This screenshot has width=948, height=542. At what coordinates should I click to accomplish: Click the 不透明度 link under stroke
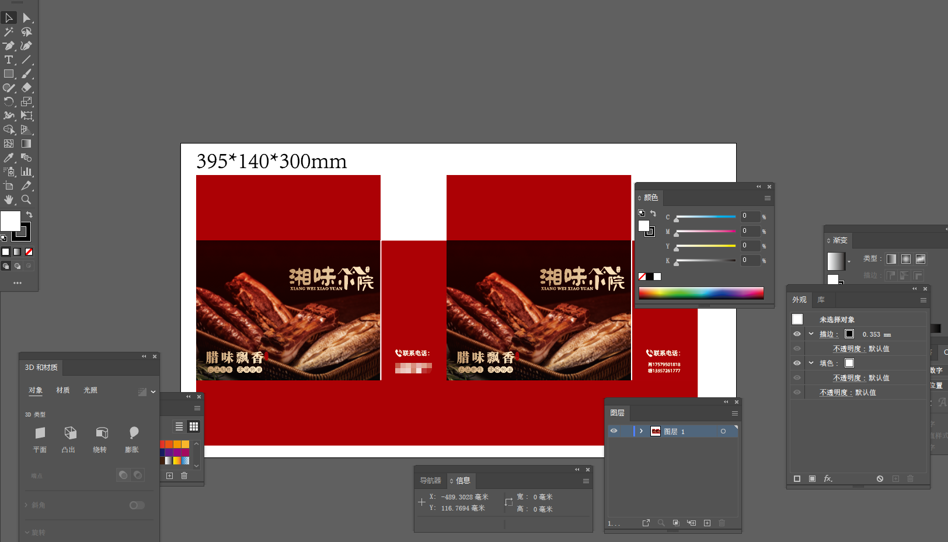846,349
